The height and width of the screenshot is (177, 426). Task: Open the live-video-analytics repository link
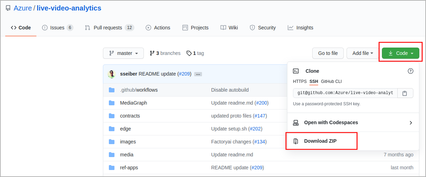pos(69,8)
